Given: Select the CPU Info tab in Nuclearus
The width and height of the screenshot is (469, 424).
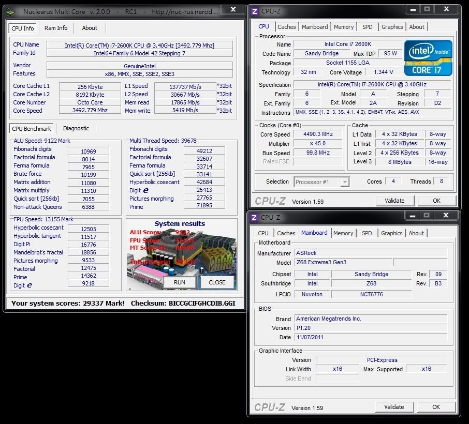Looking at the screenshot, I should 22,28.
